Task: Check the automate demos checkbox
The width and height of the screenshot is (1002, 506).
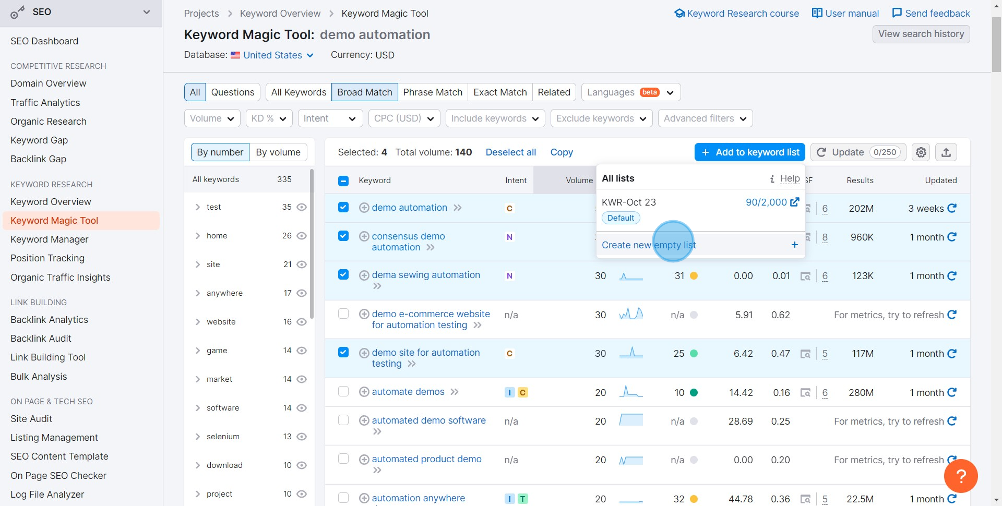Action: pos(343,391)
